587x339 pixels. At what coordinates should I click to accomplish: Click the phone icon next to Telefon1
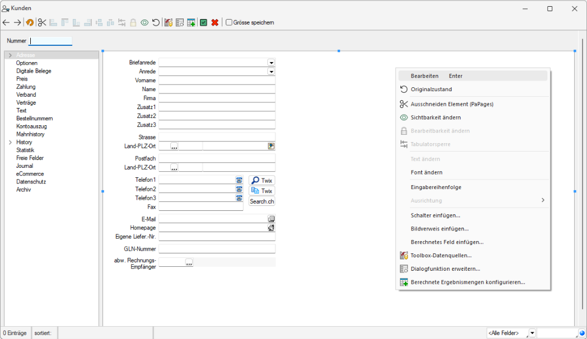tap(239, 180)
